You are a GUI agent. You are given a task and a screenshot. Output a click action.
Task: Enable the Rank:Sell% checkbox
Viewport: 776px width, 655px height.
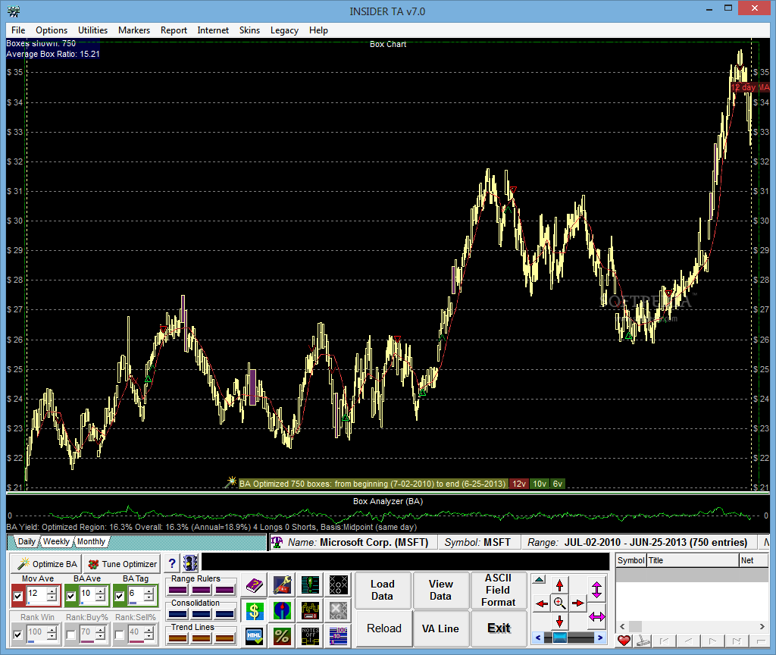point(119,635)
